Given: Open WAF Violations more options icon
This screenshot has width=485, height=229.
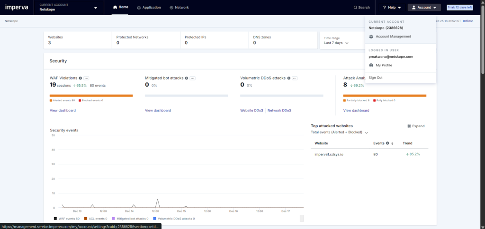Looking at the screenshot, I should tap(87, 78).
